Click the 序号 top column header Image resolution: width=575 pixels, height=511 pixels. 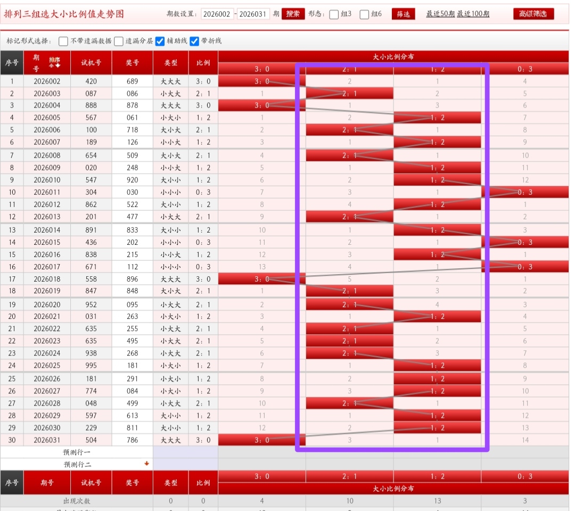pos(12,63)
